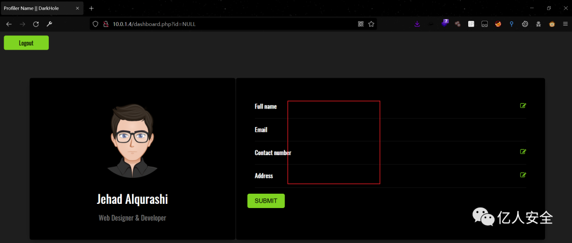This screenshot has width=572, height=243.
Task: Click the Logout button
Action: click(26, 43)
